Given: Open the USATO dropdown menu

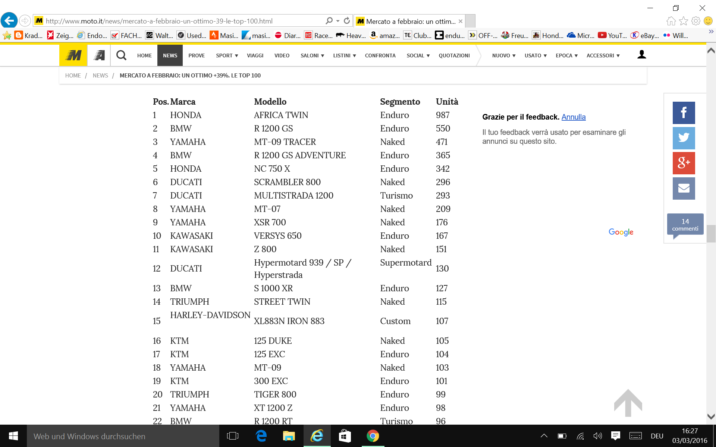Looking at the screenshot, I should click(536, 56).
